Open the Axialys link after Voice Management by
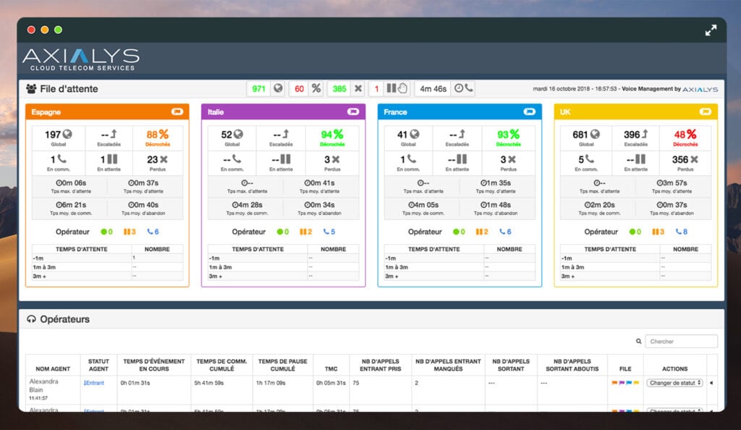This screenshot has height=430, width=741. click(x=700, y=89)
